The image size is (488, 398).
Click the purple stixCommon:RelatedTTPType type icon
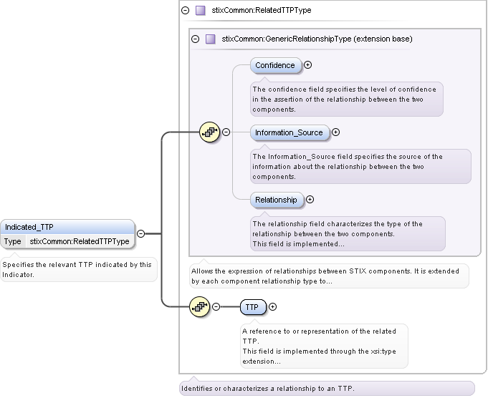click(x=201, y=11)
